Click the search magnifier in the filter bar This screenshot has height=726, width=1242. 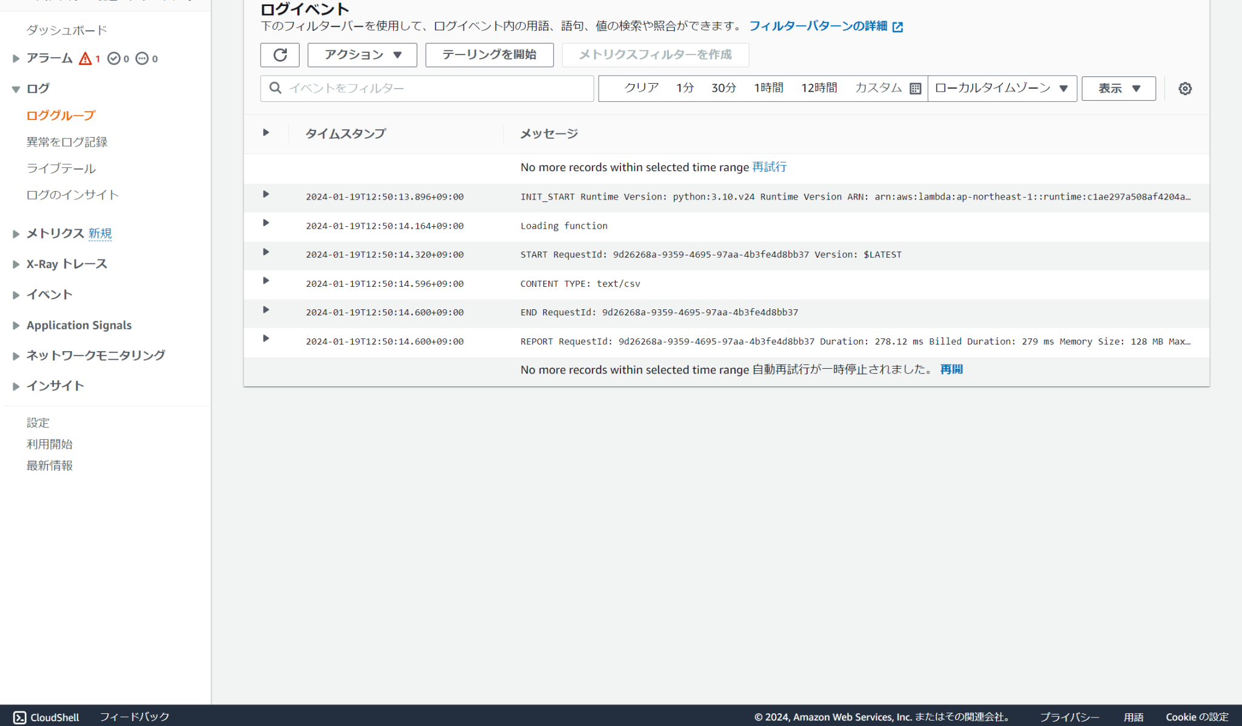click(275, 88)
